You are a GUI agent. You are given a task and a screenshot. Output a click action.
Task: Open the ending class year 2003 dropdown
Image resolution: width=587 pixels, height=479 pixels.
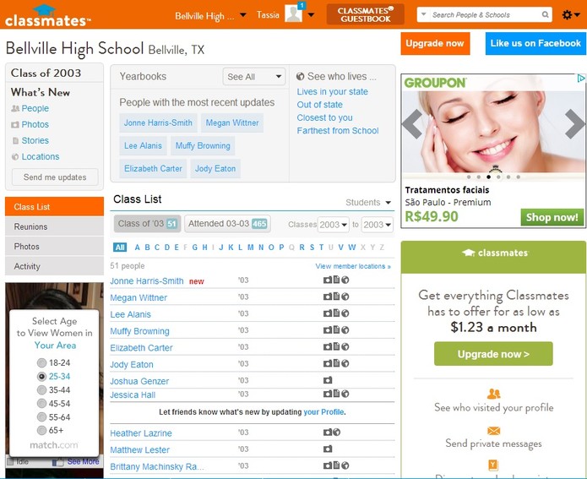click(x=377, y=225)
